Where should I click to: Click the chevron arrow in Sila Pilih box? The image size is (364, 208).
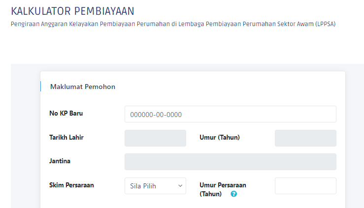click(x=180, y=186)
